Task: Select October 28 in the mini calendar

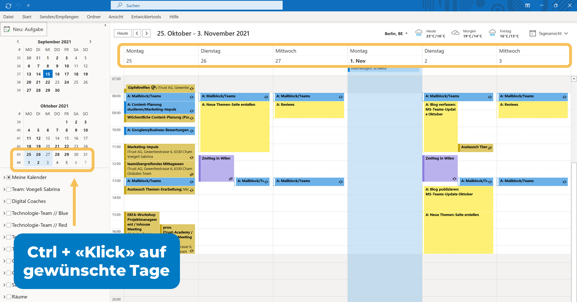Action: [57, 154]
